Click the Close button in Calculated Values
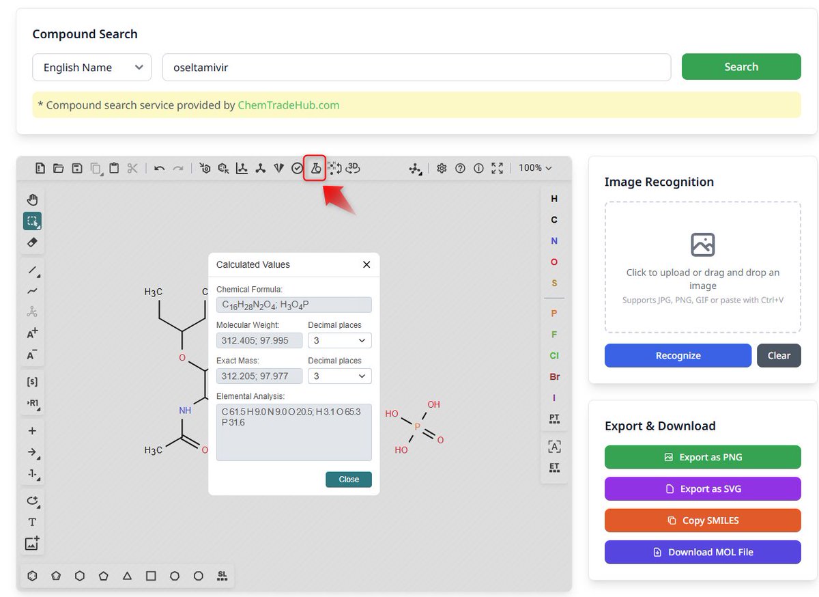 point(349,480)
